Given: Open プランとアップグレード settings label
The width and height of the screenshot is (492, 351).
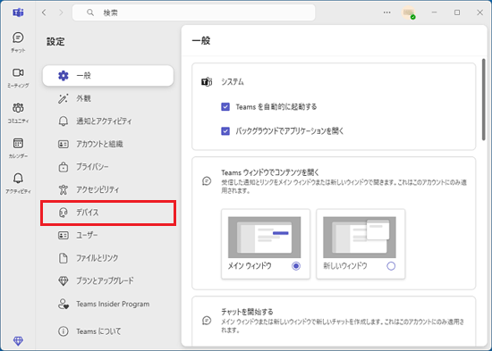Looking at the screenshot, I should pos(105,280).
